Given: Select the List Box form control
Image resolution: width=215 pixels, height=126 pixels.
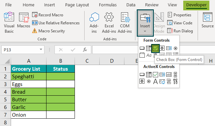Looking at the screenshot, I should coord(169,48).
